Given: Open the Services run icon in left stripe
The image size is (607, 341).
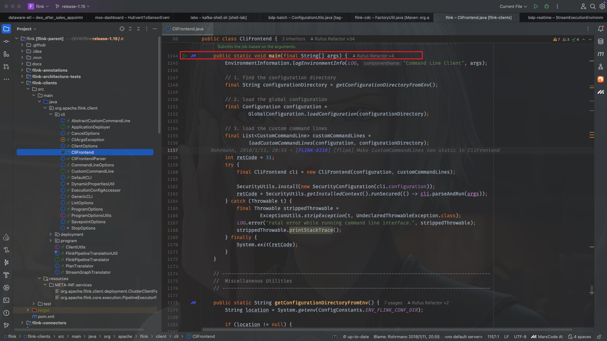Looking at the screenshot, I should coord(6,288).
